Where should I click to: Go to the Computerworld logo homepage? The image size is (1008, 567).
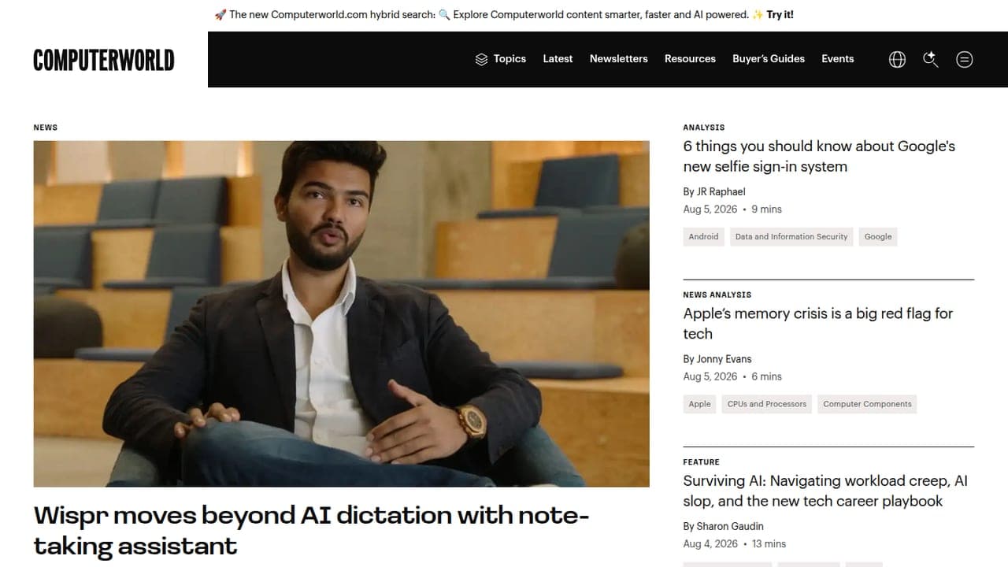[x=104, y=60]
